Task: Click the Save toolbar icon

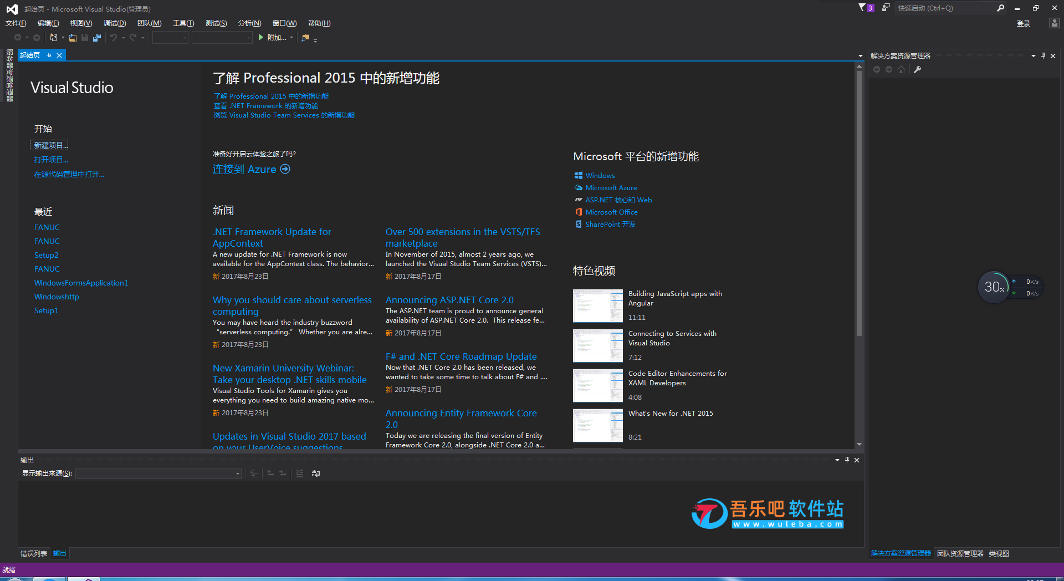Action: [x=85, y=38]
